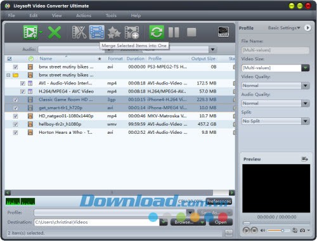Click the arrow button next to Basic Settings
The image size is (317, 241).
pos(307,28)
